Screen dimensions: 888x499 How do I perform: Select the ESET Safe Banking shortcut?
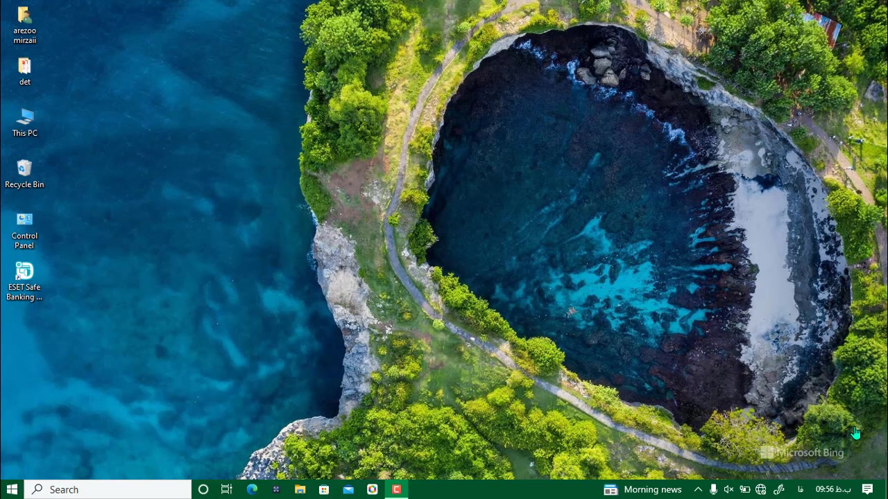[x=24, y=281]
